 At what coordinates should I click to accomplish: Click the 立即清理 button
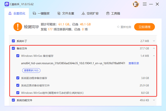tap(144, 27)
